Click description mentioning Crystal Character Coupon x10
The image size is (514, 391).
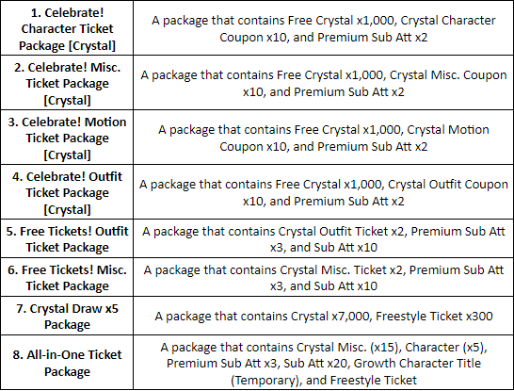[x=324, y=29]
